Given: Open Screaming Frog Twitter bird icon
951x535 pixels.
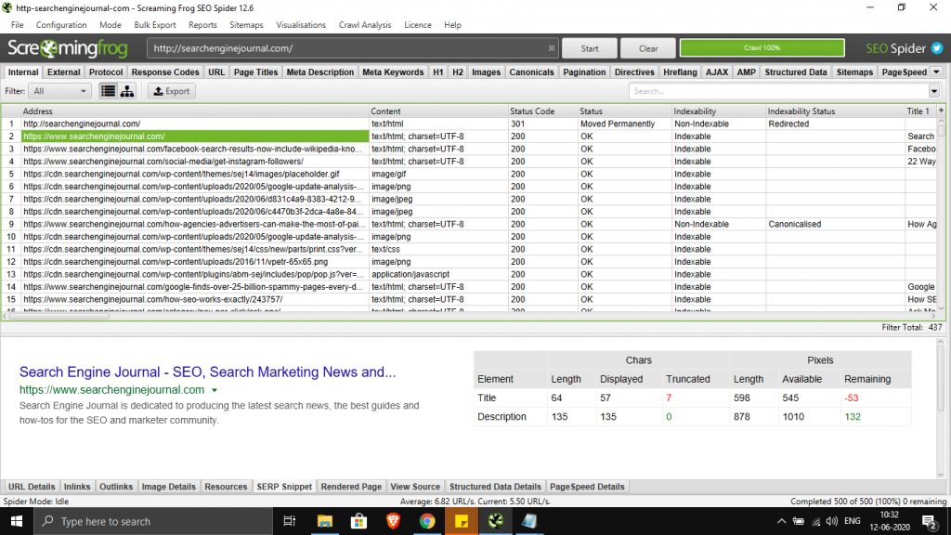Looking at the screenshot, I should [x=937, y=48].
